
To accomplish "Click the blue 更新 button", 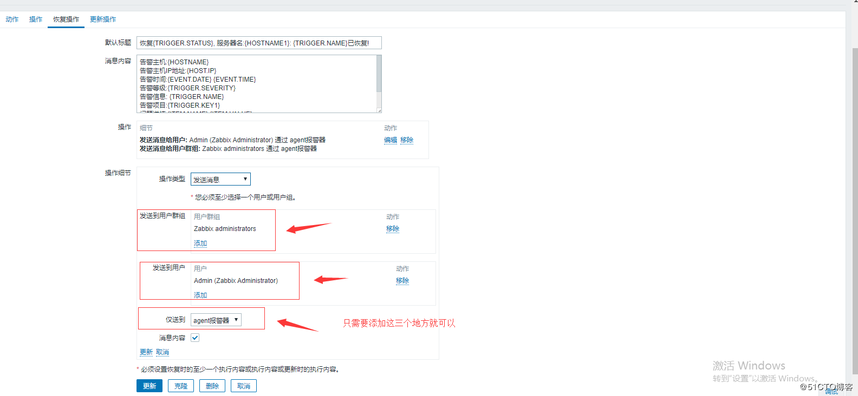I will (x=149, y=386).
